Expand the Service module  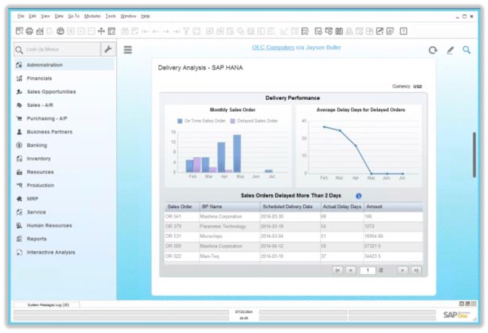coord(36,212)
